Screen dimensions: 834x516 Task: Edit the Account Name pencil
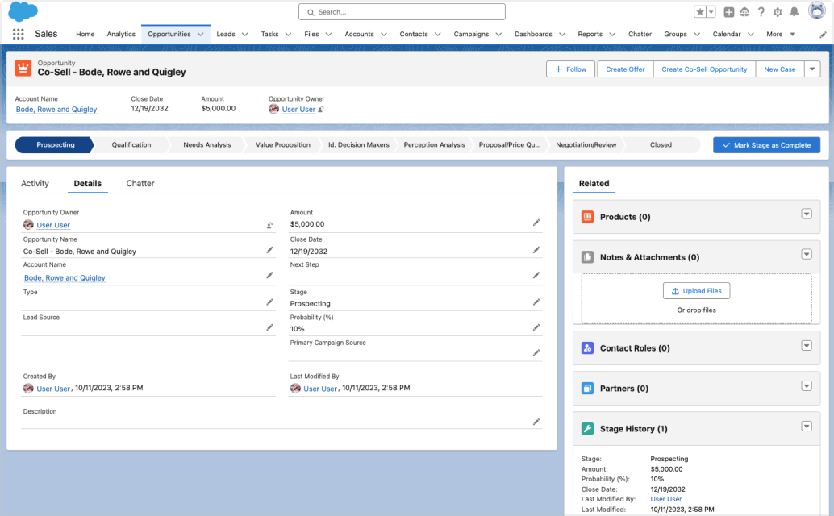coord(269,275)
